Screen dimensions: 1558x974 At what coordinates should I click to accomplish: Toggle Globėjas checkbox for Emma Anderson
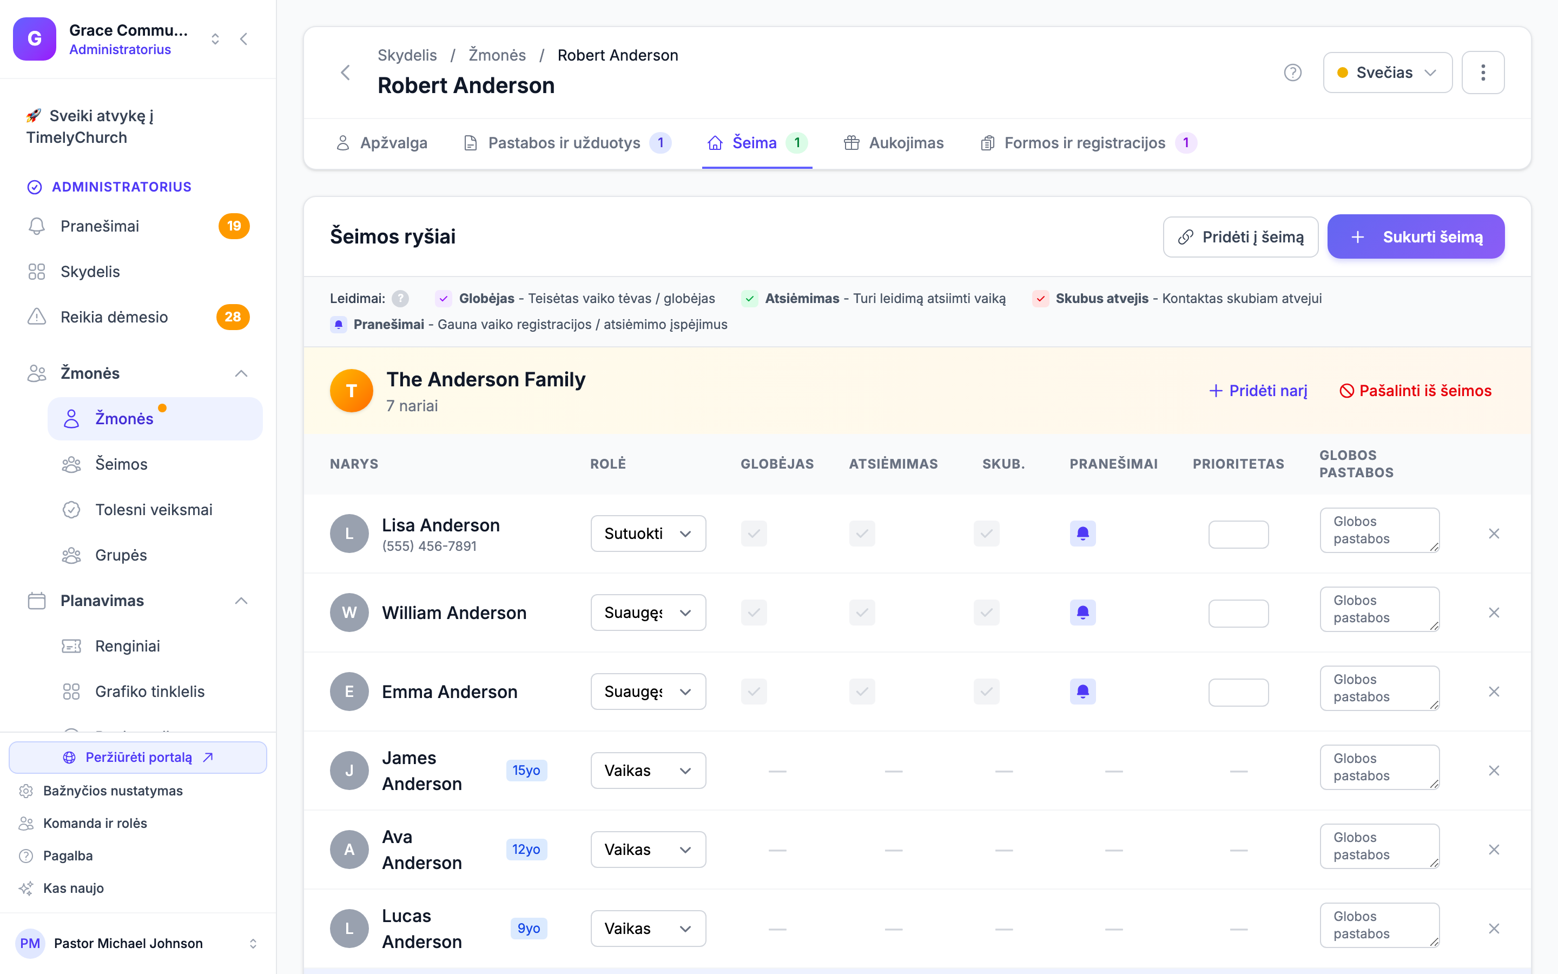tap(754, 692)
